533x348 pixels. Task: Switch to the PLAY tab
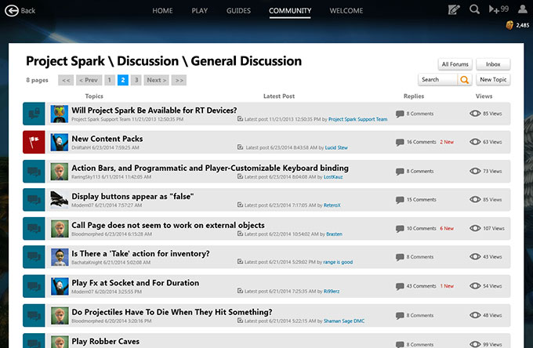pyautogui.click(x=200, y=11)
